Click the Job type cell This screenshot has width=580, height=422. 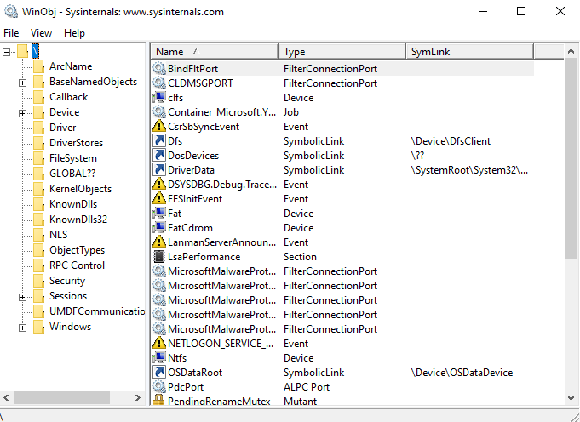(x=291, y=112)
